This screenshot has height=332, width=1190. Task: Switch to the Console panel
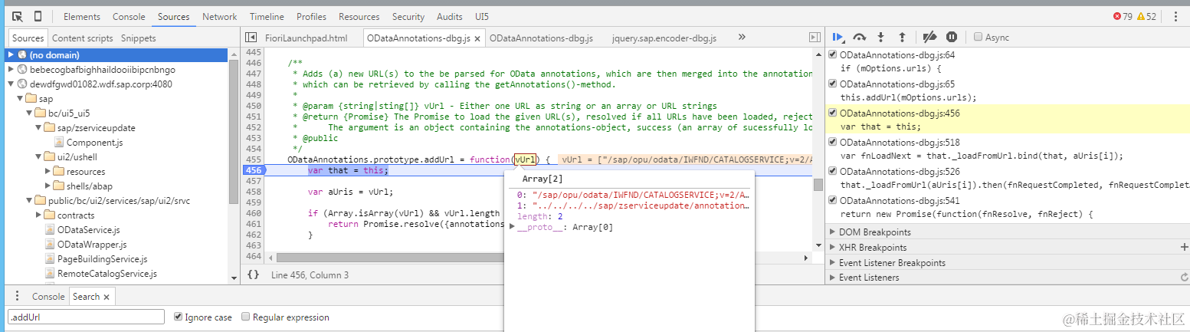point(129,16)
